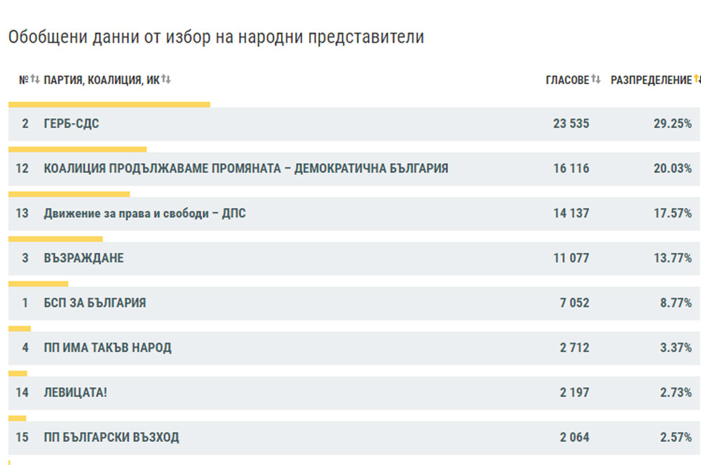This screenshot has height=465, width=701.
Task: Click sort arrows beside ПАРТИЯ, КОАЛИЦИЯ, ИК
Action: [166, 80]
